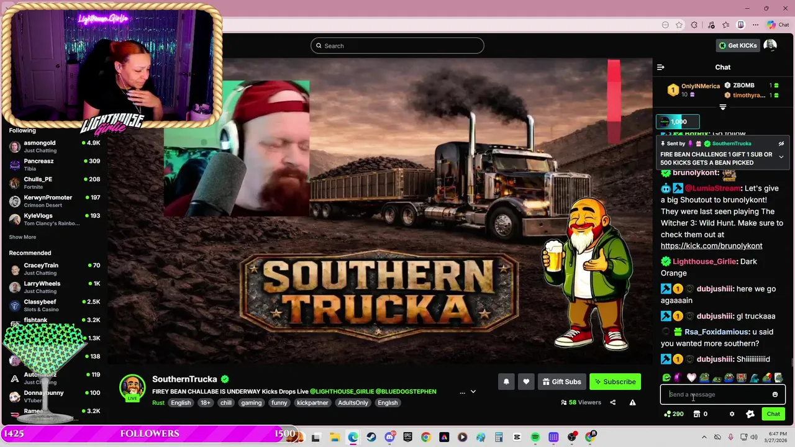Open browser extensions puzzle icon

[694, 25]
